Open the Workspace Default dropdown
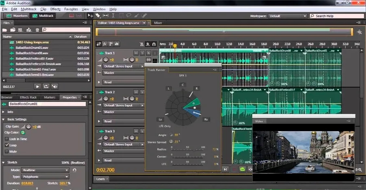366x190 pixels. point(288,16)
